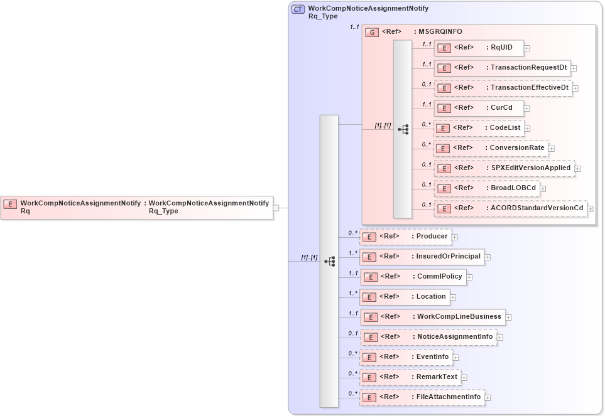The image size is (605, 416).
Task: Expand the ConversionRate element
Action: click(550, 148)
